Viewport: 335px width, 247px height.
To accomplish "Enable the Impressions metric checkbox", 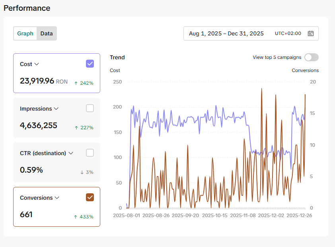I will (x=90, y=108).
